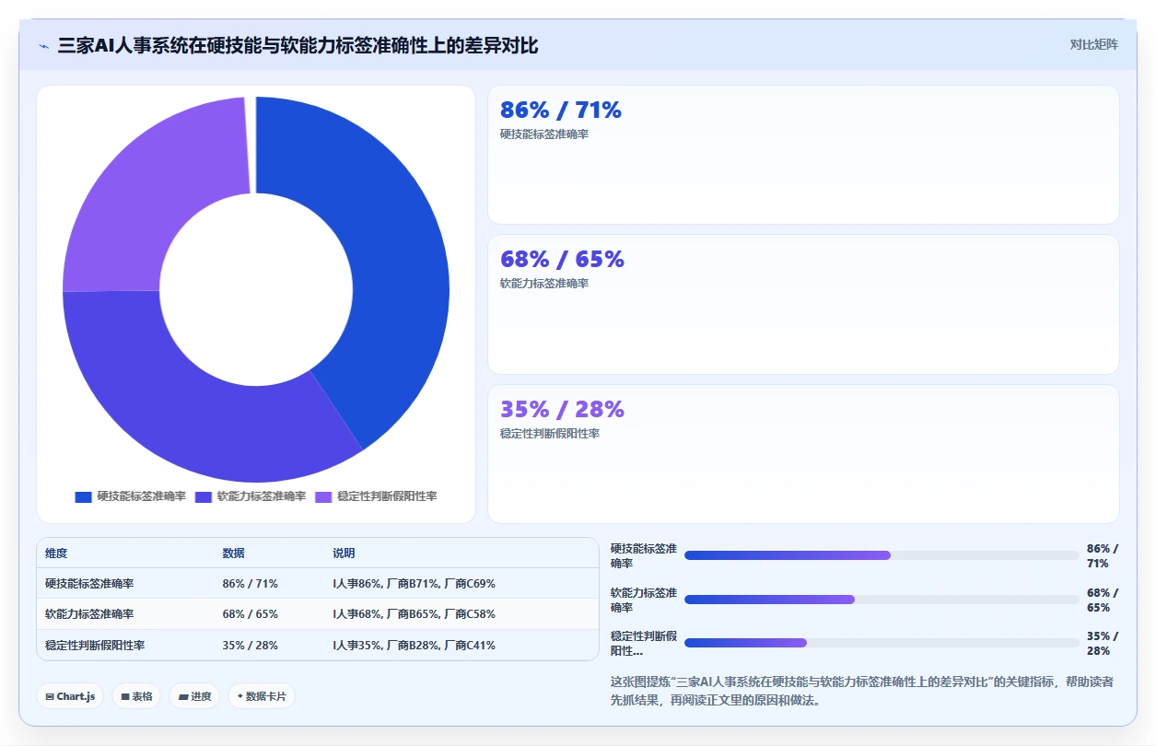Click the lightning icon beside the title
This screenshot has width=1156, height=746.
click(x=44, y=46)
